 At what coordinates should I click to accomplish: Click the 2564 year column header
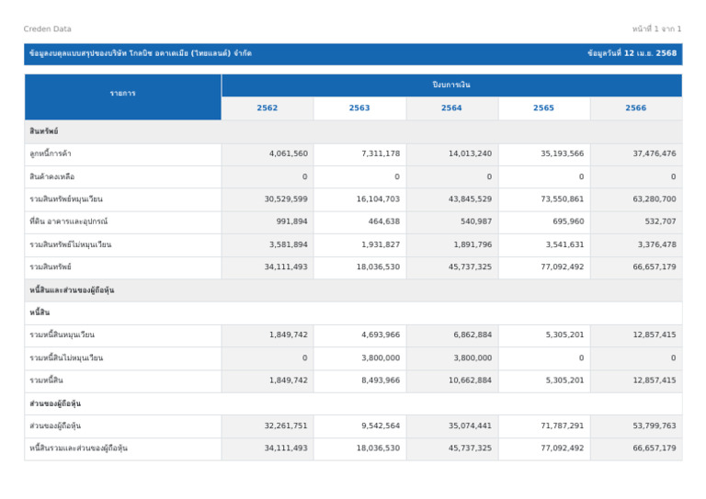click(x=451, y=108)
